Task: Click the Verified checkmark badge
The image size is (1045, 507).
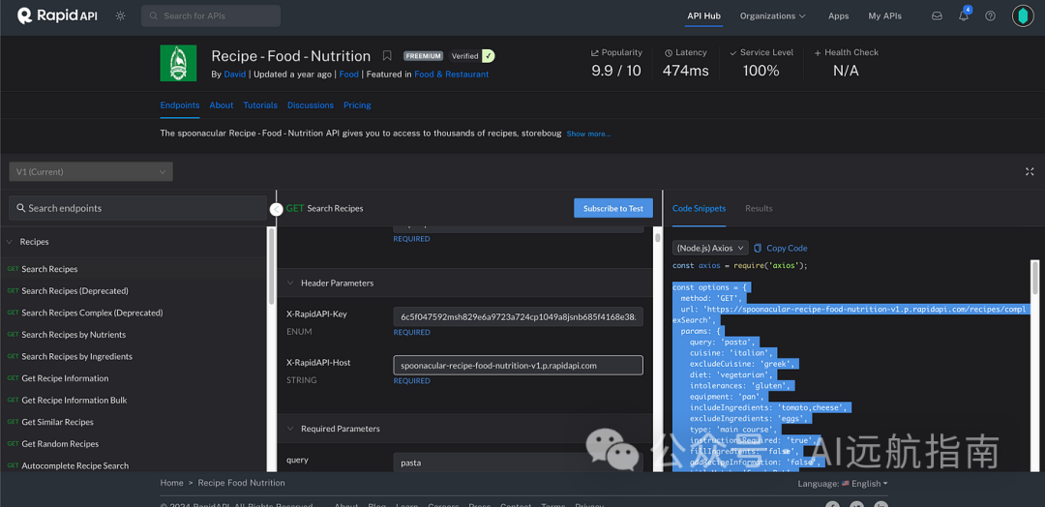Action: click(x=489, y=56)
